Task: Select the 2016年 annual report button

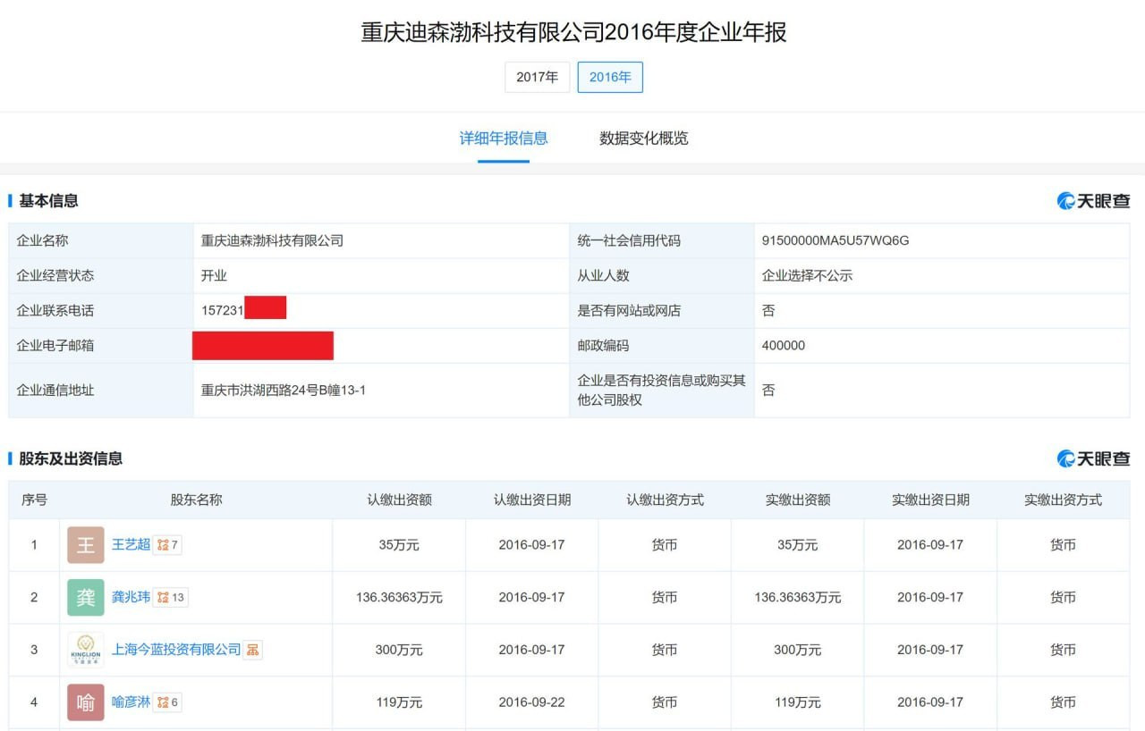Action: (610, 77)
